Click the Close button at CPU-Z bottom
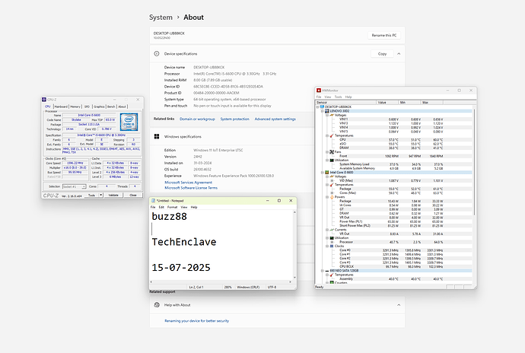This screenshot has width=525, height=353. click(x=133, y=195)
